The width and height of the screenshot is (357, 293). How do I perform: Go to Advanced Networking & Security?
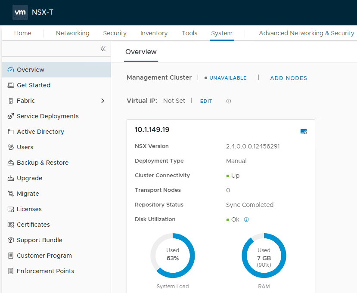[306, 33]
